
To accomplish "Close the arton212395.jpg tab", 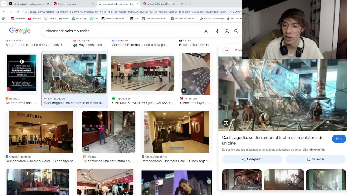I will tap(182, 4).
